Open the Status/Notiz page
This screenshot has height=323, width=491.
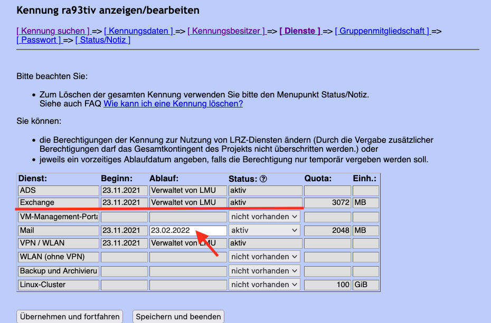[x=102, y=40]
